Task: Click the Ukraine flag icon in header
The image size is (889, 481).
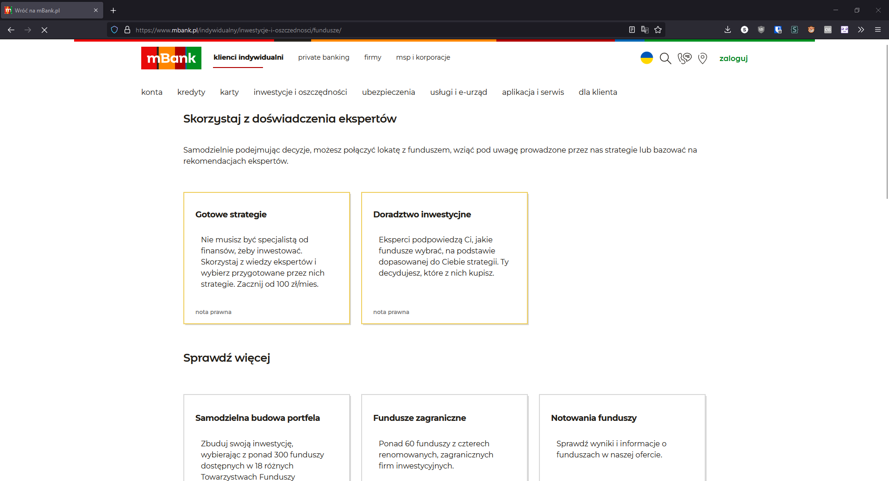Action: pyautogui.click(x=647, y=58)
